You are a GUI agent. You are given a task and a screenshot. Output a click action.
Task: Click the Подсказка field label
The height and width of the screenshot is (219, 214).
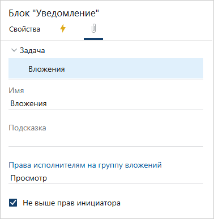27,128
